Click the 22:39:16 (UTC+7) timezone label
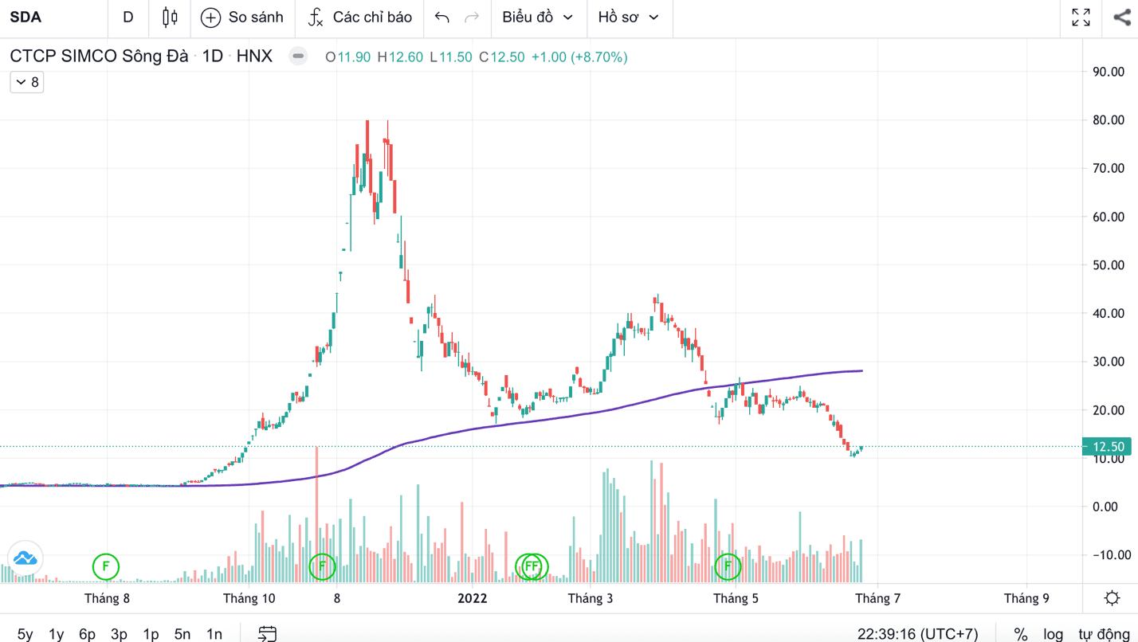Image resolution: width=1138 pixels, height=642 pixels. [917, 634]
